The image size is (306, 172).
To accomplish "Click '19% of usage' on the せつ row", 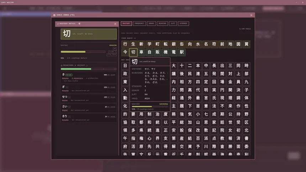I will (x=110, y=97).
